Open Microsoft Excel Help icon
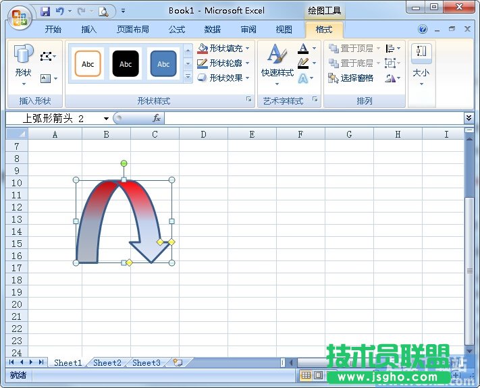 click(423, 30)
